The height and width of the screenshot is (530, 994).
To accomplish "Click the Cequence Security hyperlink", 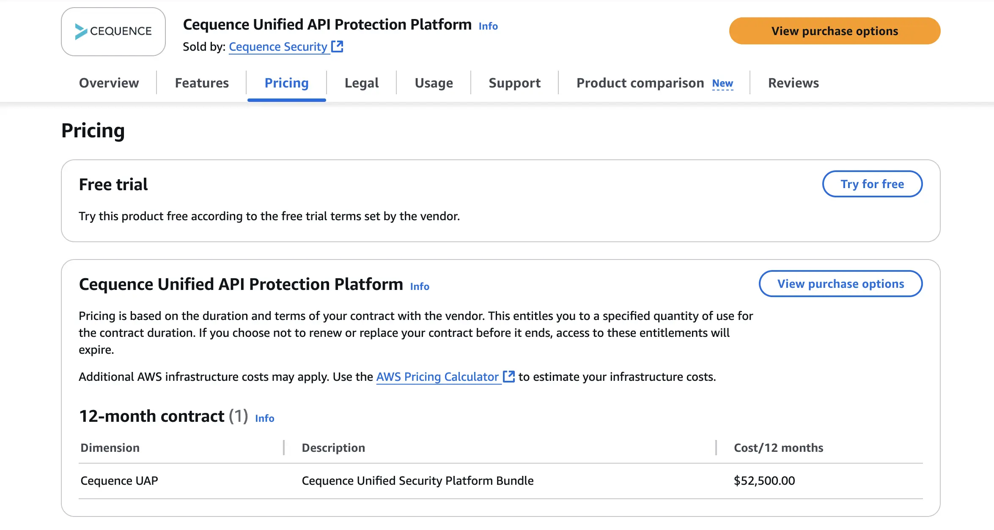I will [x=278, y=46].
